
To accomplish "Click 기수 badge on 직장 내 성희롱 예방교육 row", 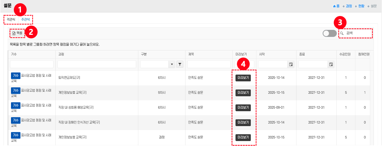I will [15, 105].
